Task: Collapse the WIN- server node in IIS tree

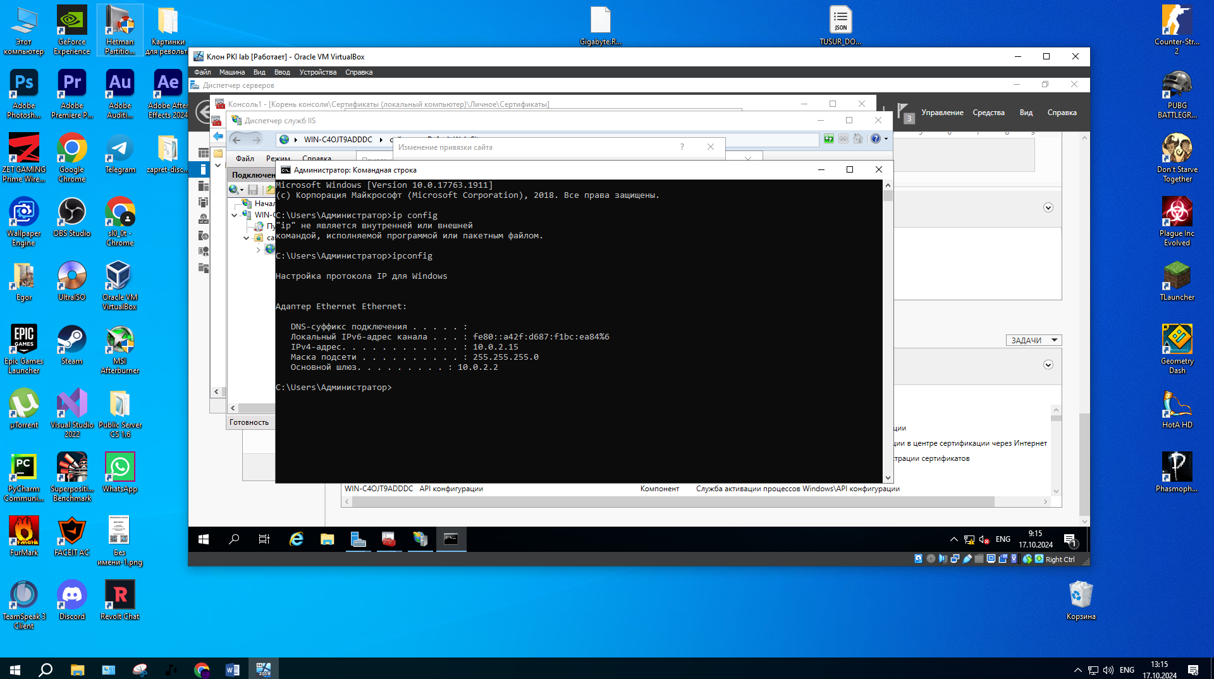Action: (x=235, y=216)
